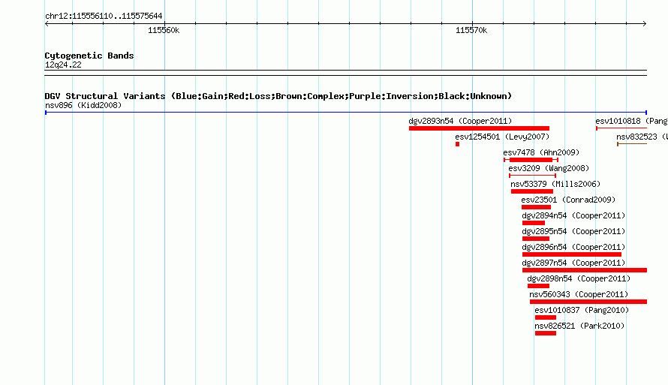
Task: Click the red esv1010837 bar
Action: [546, 317]
